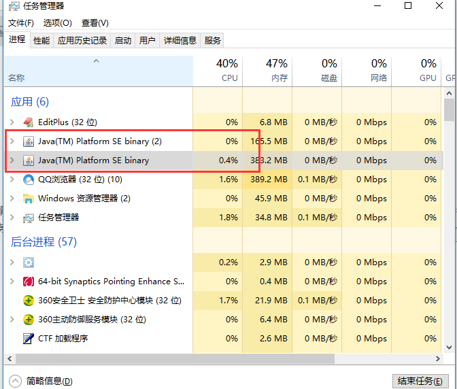This screenshot has width=457, height=389.
Task: Switch to the 用户 tab
Action: [x=147, y=41]
